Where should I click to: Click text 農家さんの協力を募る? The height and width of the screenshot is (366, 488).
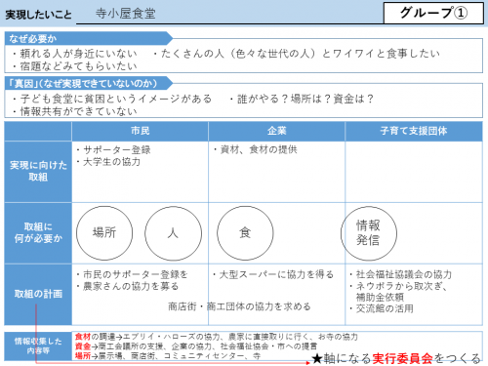click(131, 286)
